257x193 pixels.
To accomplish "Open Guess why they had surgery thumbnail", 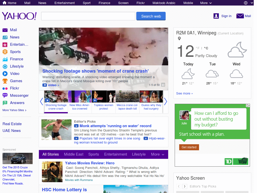I will [x=151, y=96].
